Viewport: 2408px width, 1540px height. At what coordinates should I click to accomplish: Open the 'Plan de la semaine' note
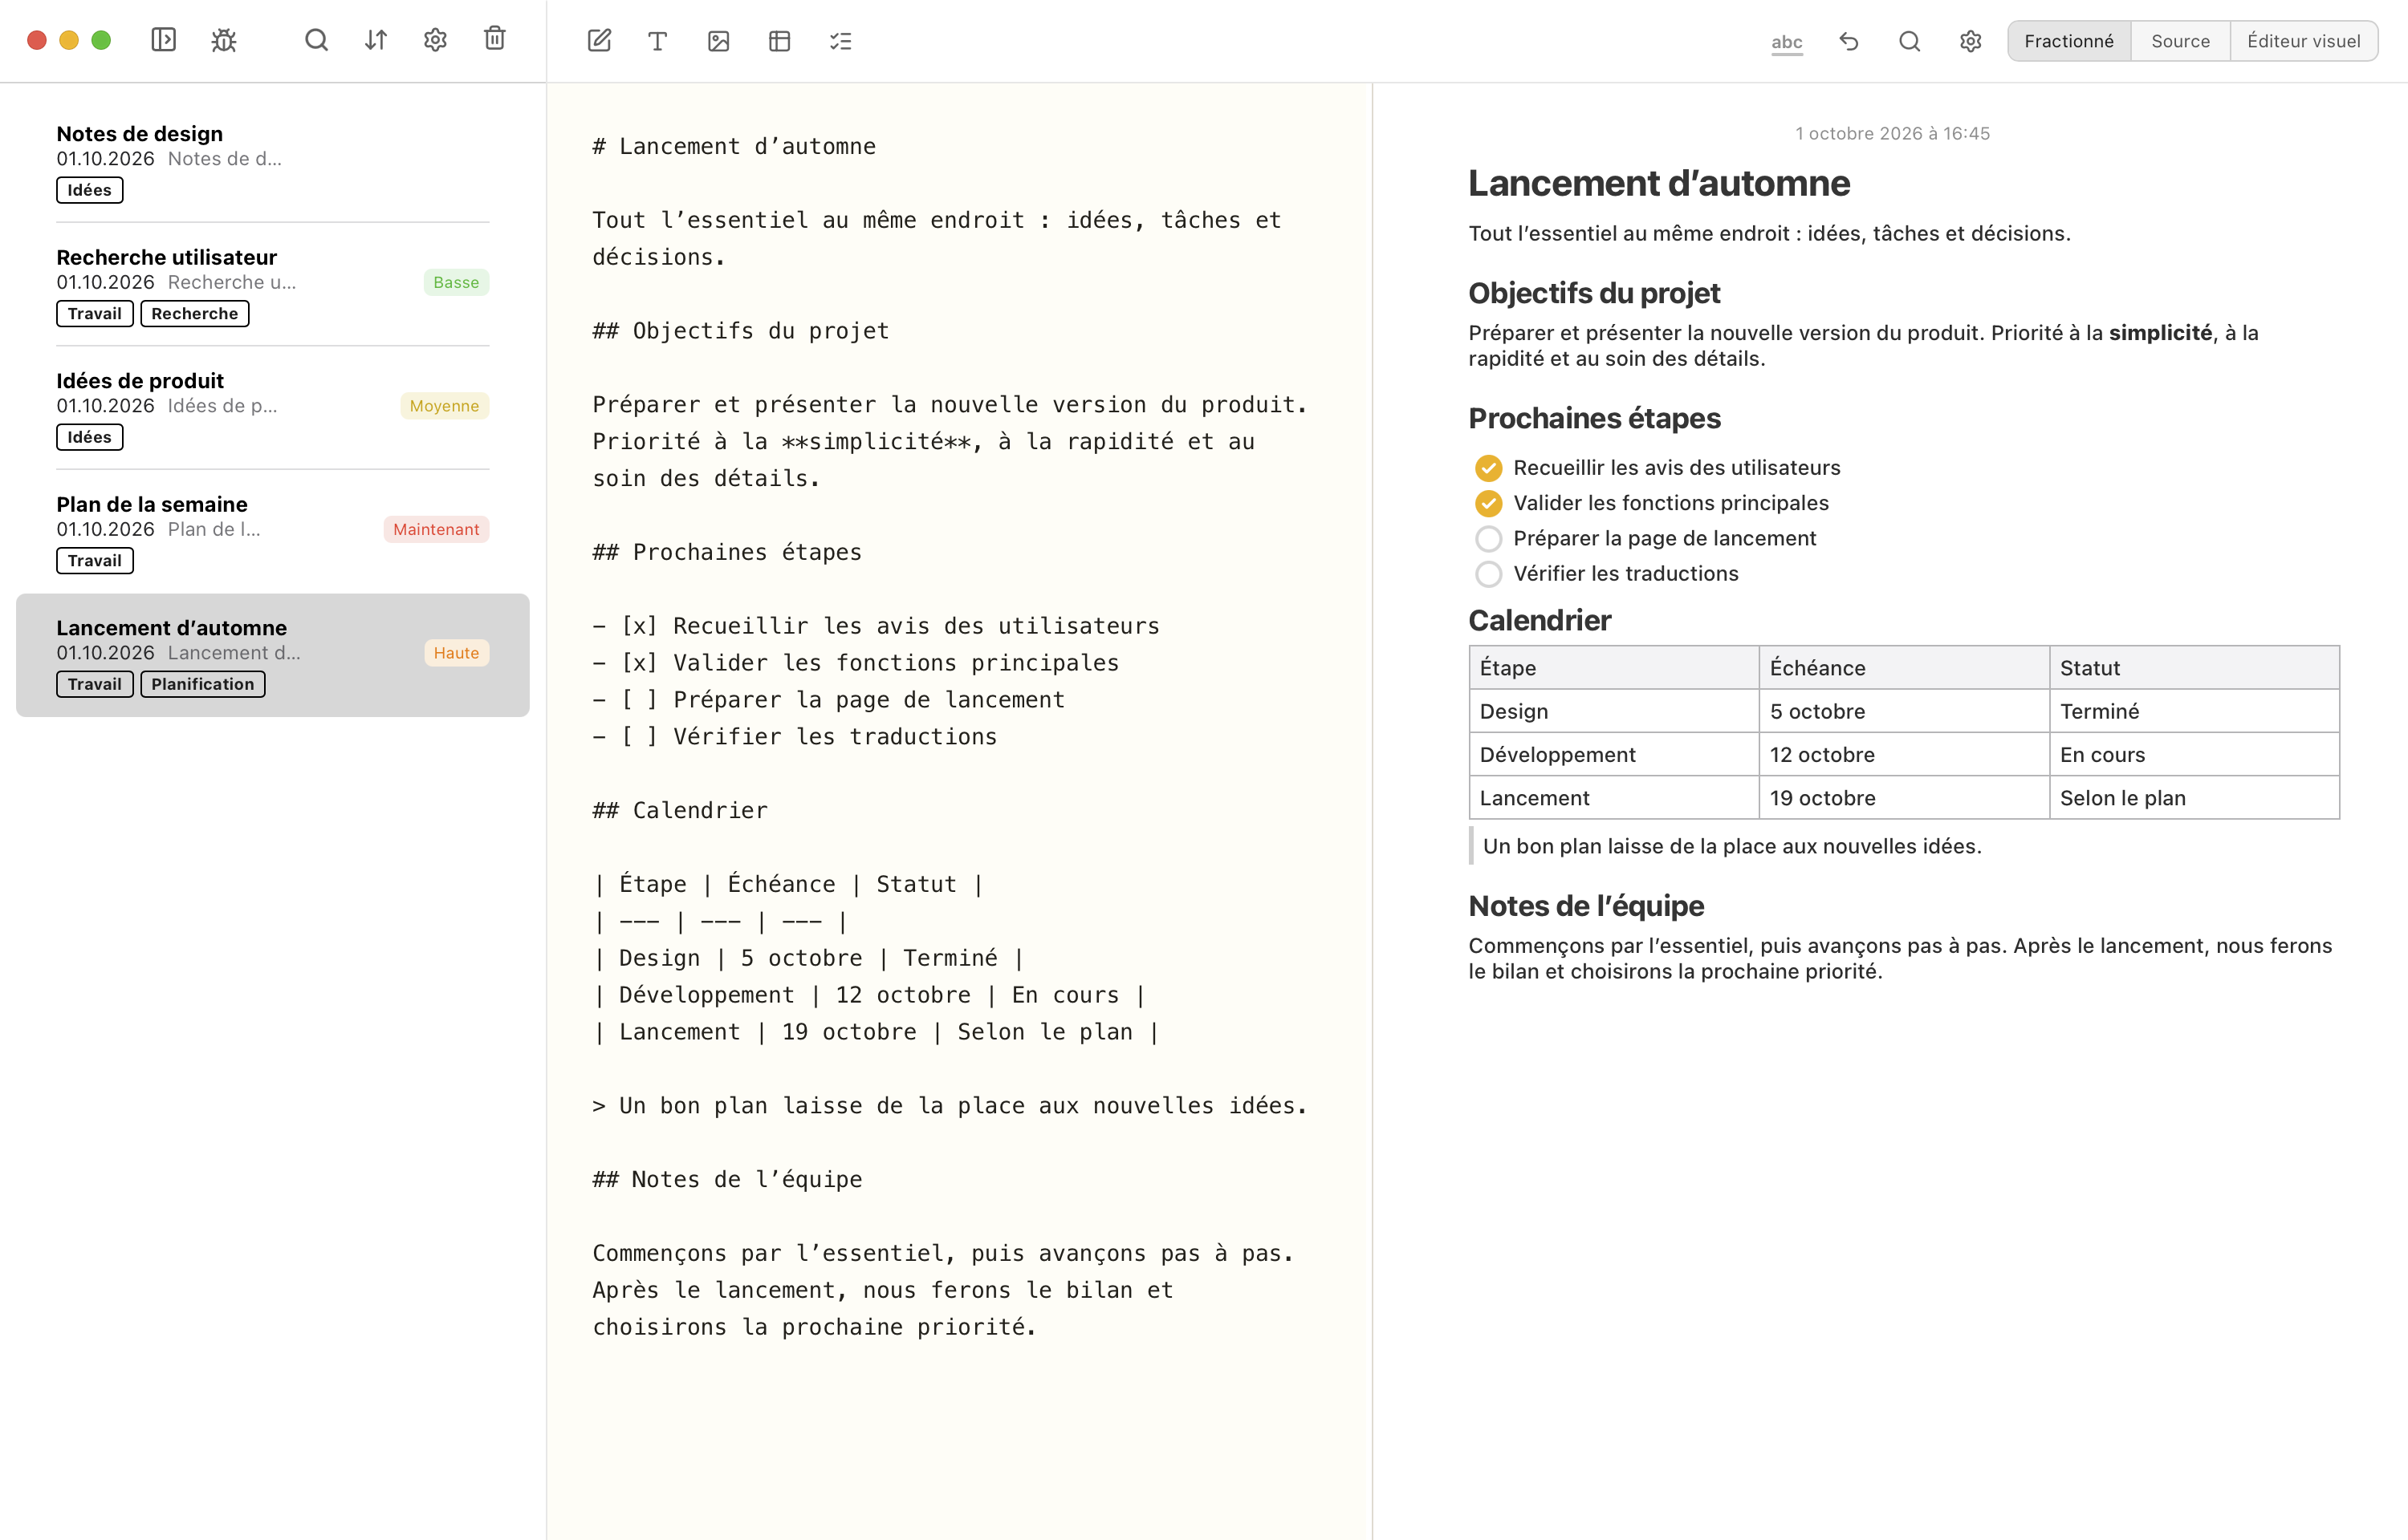point(272,531)
